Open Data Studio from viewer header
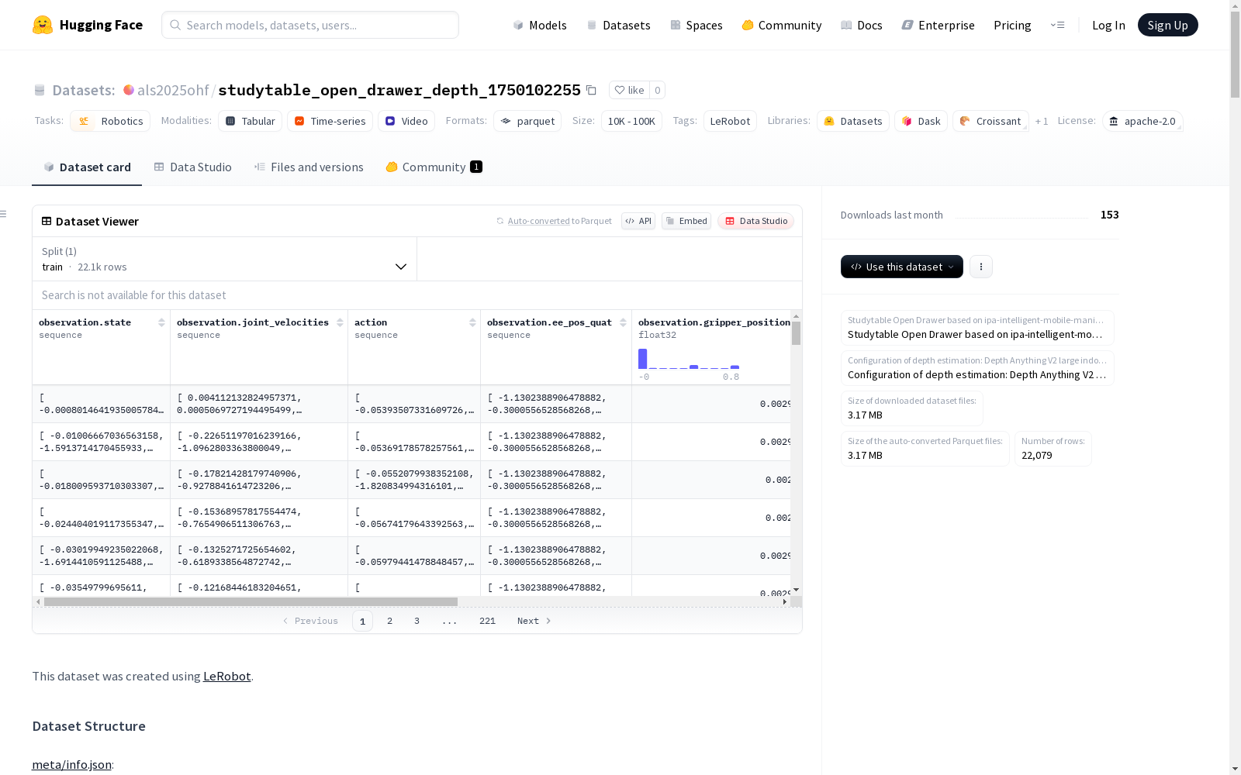The height and width of the screenshot is (775, 1241). 755,221
